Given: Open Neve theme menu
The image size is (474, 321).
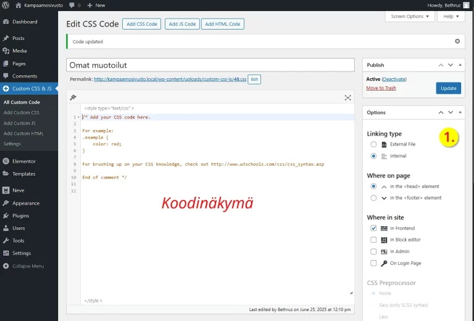Looking at the screenshot, I should pyautogui.click(x=18, y=190).
